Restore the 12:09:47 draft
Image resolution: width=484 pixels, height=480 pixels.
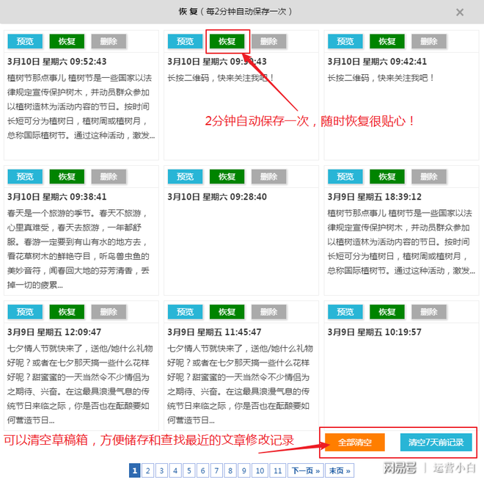[67, 312]
